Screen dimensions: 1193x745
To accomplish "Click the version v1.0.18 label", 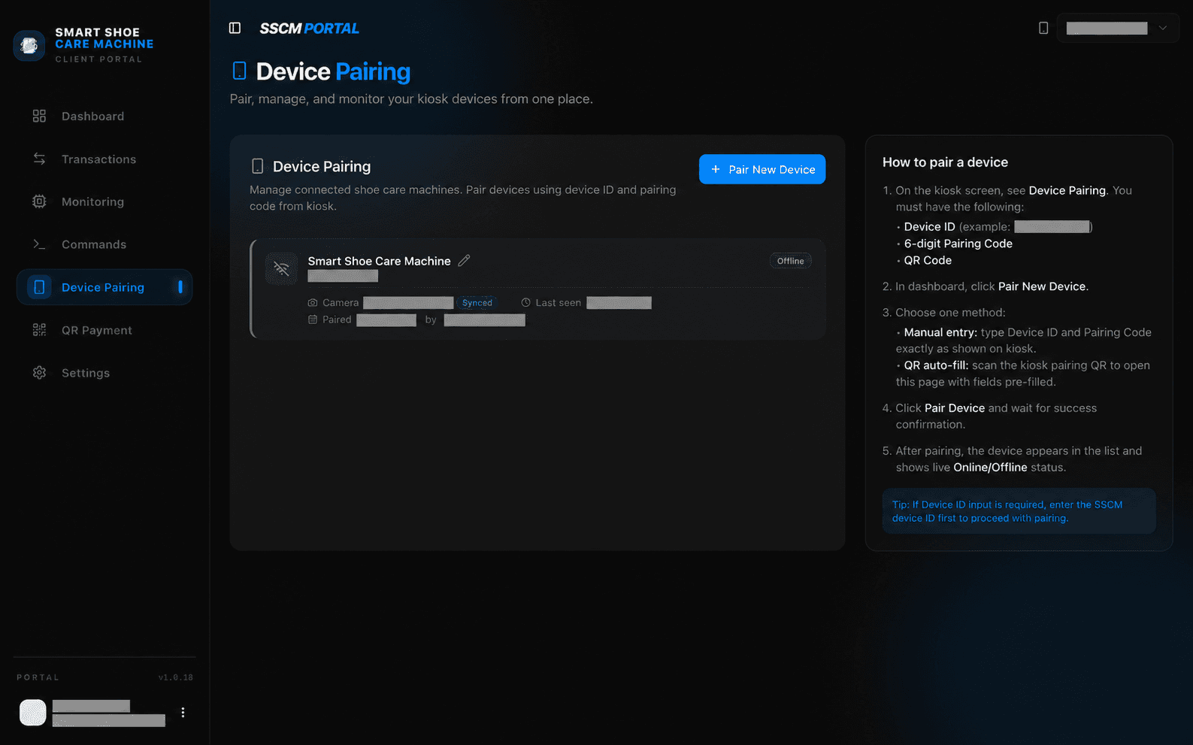I will [x=176, y=677].
